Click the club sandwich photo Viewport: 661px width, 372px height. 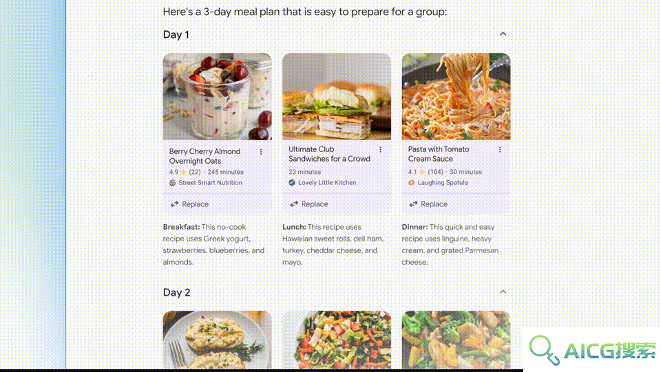point(337,96)
